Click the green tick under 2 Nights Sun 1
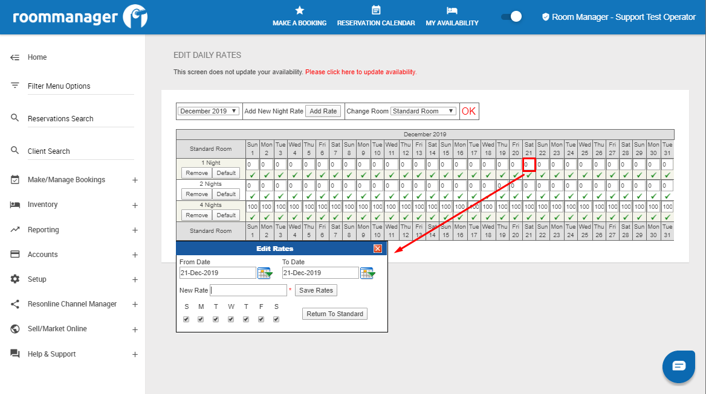 [x=253, y=196]
